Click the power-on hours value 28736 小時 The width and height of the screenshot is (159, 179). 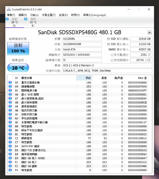point(141,60)
